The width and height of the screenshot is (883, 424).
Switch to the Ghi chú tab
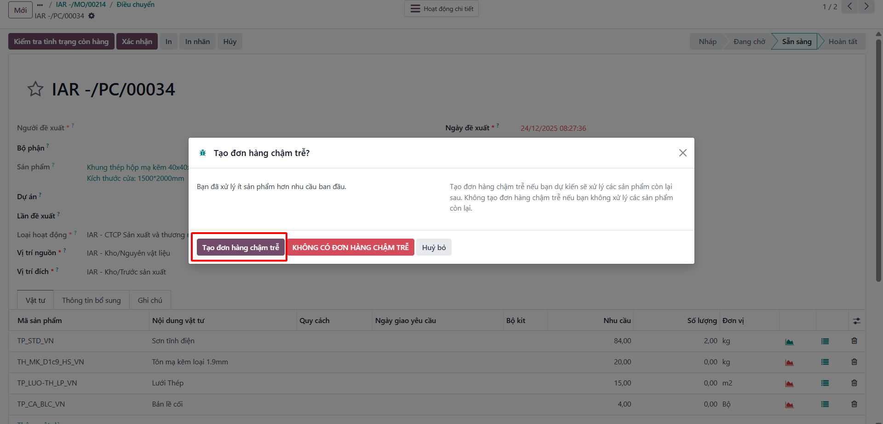point(150,300)
